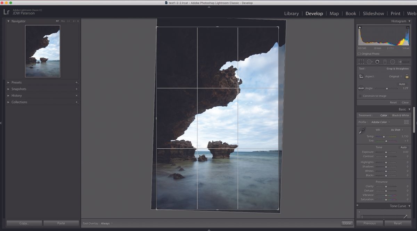Image resolution: width=417 pixels, height=231 pixels.
Task: Pick the White Balance eyedropper
Action: point(362,130)
